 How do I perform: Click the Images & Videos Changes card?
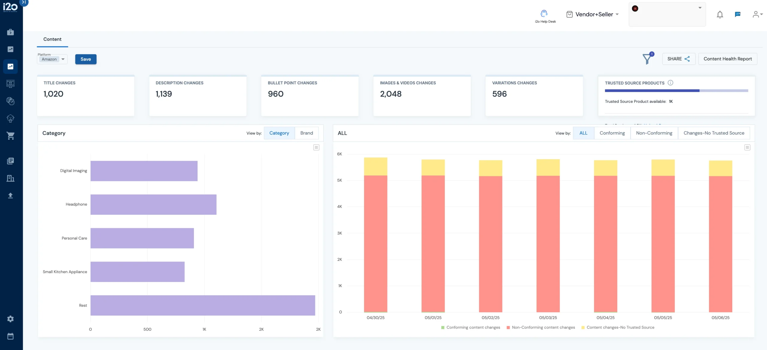[x=422, y=95]
